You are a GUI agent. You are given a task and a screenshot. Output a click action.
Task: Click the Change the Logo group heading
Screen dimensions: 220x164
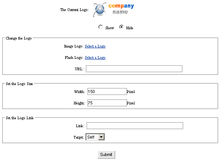[x=19, y=38]
